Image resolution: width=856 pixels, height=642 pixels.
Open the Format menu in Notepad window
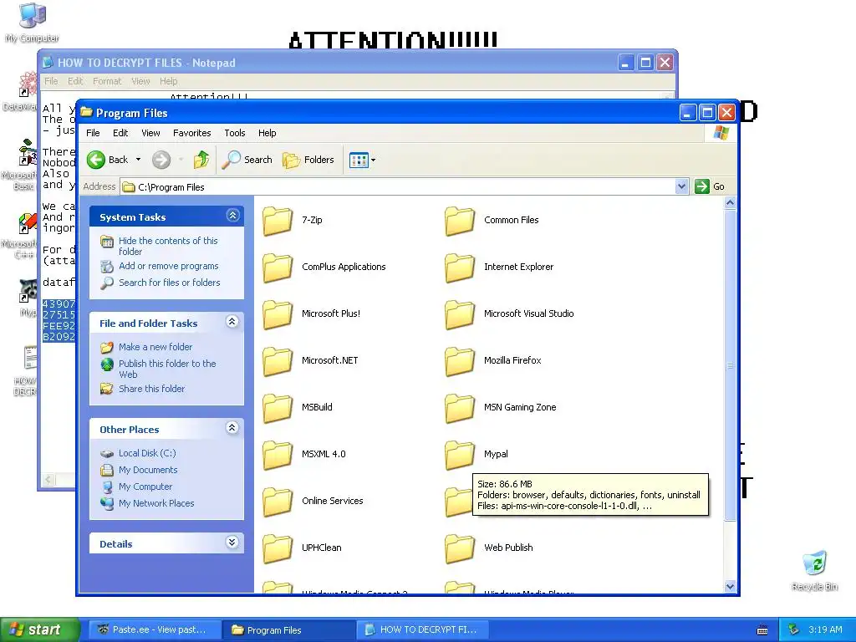coord(107,81)
